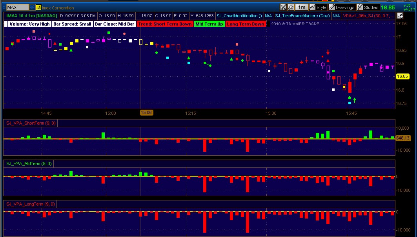Click the last price 16.85 at top
Viewport: 417px width, 237px height.
[x=388, y=7]
